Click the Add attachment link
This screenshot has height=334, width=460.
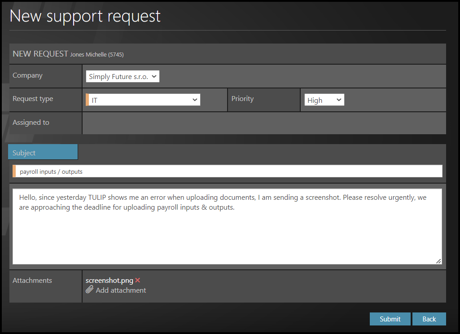121,290
